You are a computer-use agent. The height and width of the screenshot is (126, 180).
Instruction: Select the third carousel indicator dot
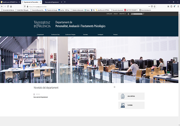91,80
